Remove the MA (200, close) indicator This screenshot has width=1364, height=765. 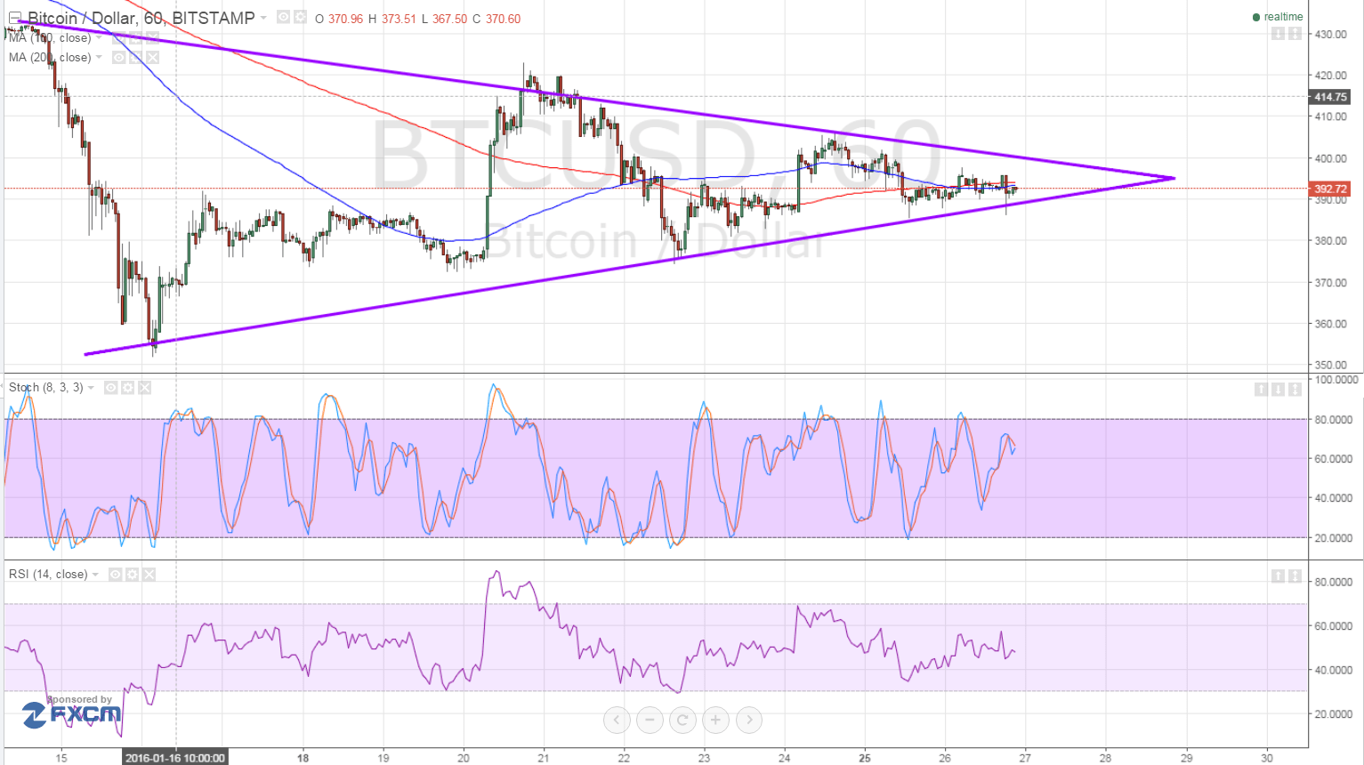pos(152,57)
